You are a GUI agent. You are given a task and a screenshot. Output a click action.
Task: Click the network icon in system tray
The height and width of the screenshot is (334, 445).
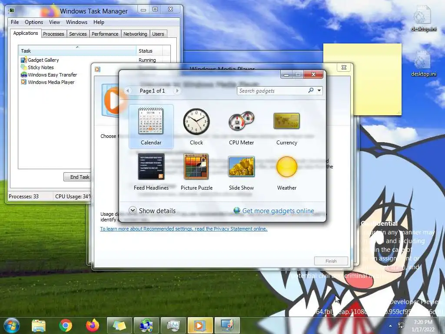(x=401, y=326)
